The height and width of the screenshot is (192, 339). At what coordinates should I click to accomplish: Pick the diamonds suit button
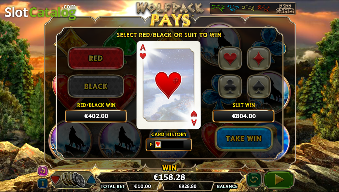pyautogui.click(x=259, y=58)
